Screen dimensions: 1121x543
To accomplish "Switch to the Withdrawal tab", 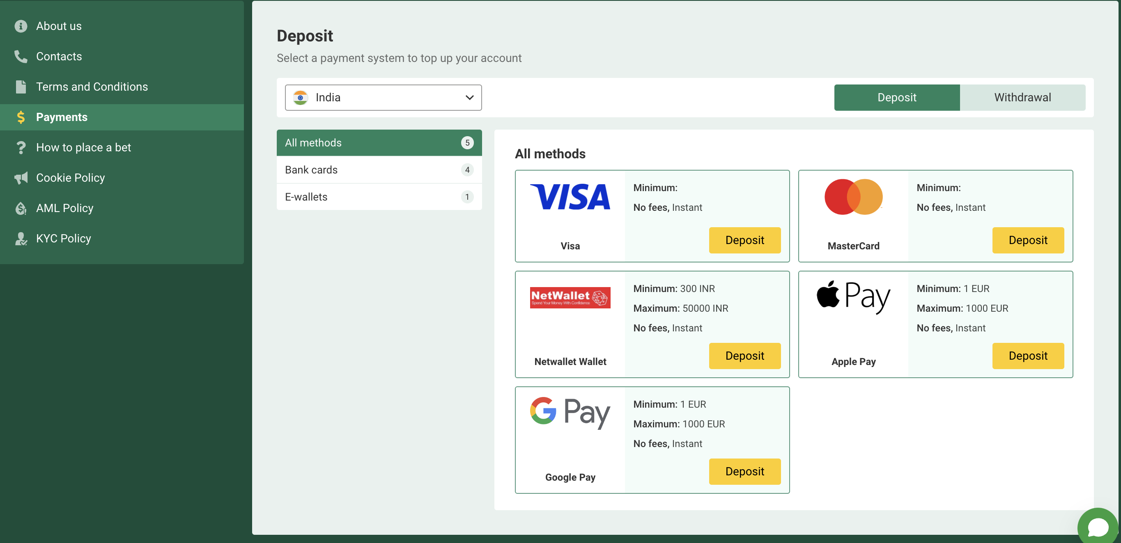I will pyautogui.click(x=1022, y=98).
